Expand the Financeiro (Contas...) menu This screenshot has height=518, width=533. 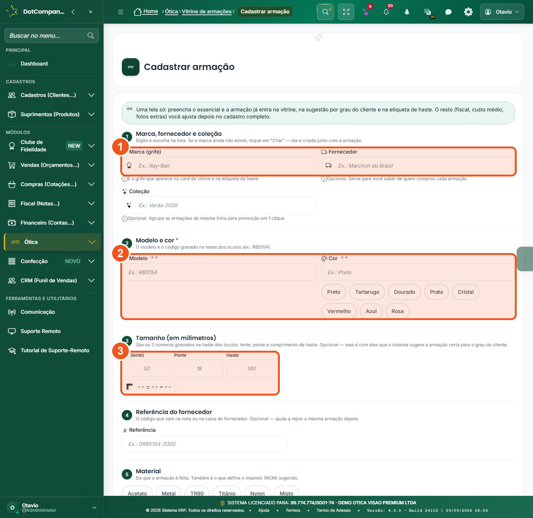[52, 223]
